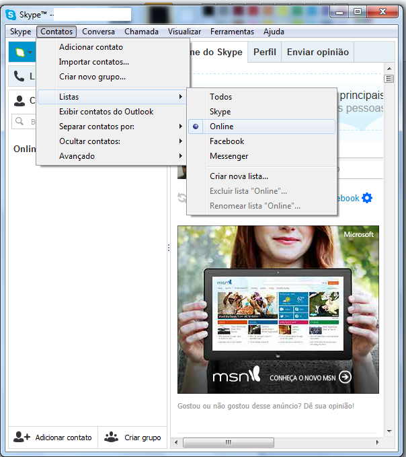Click the contact search input field

point(24,122)
